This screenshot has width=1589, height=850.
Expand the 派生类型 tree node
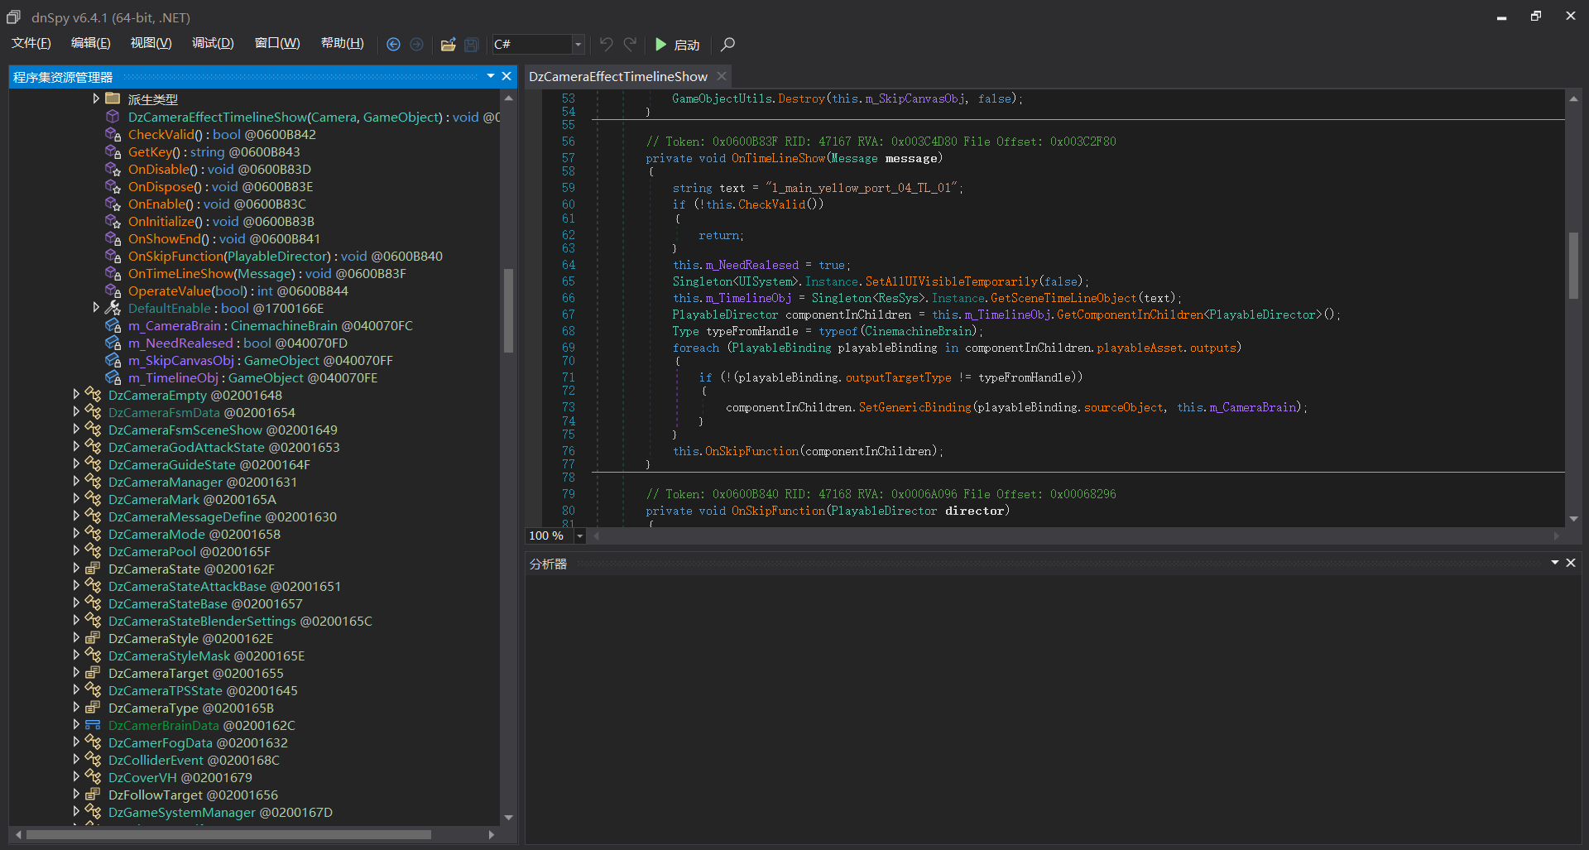pos(96,99)
